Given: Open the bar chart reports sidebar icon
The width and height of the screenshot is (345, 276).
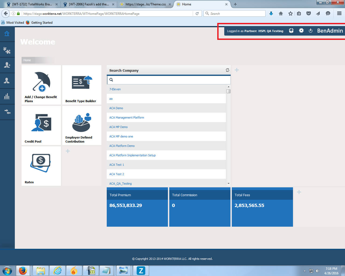Looking at the screenshot, I should pos(7,96).
